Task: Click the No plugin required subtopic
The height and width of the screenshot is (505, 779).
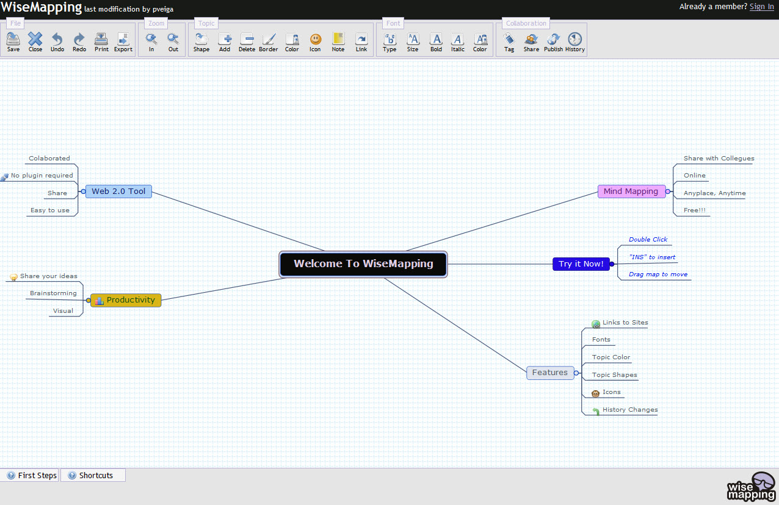Action: coord(42,175)
